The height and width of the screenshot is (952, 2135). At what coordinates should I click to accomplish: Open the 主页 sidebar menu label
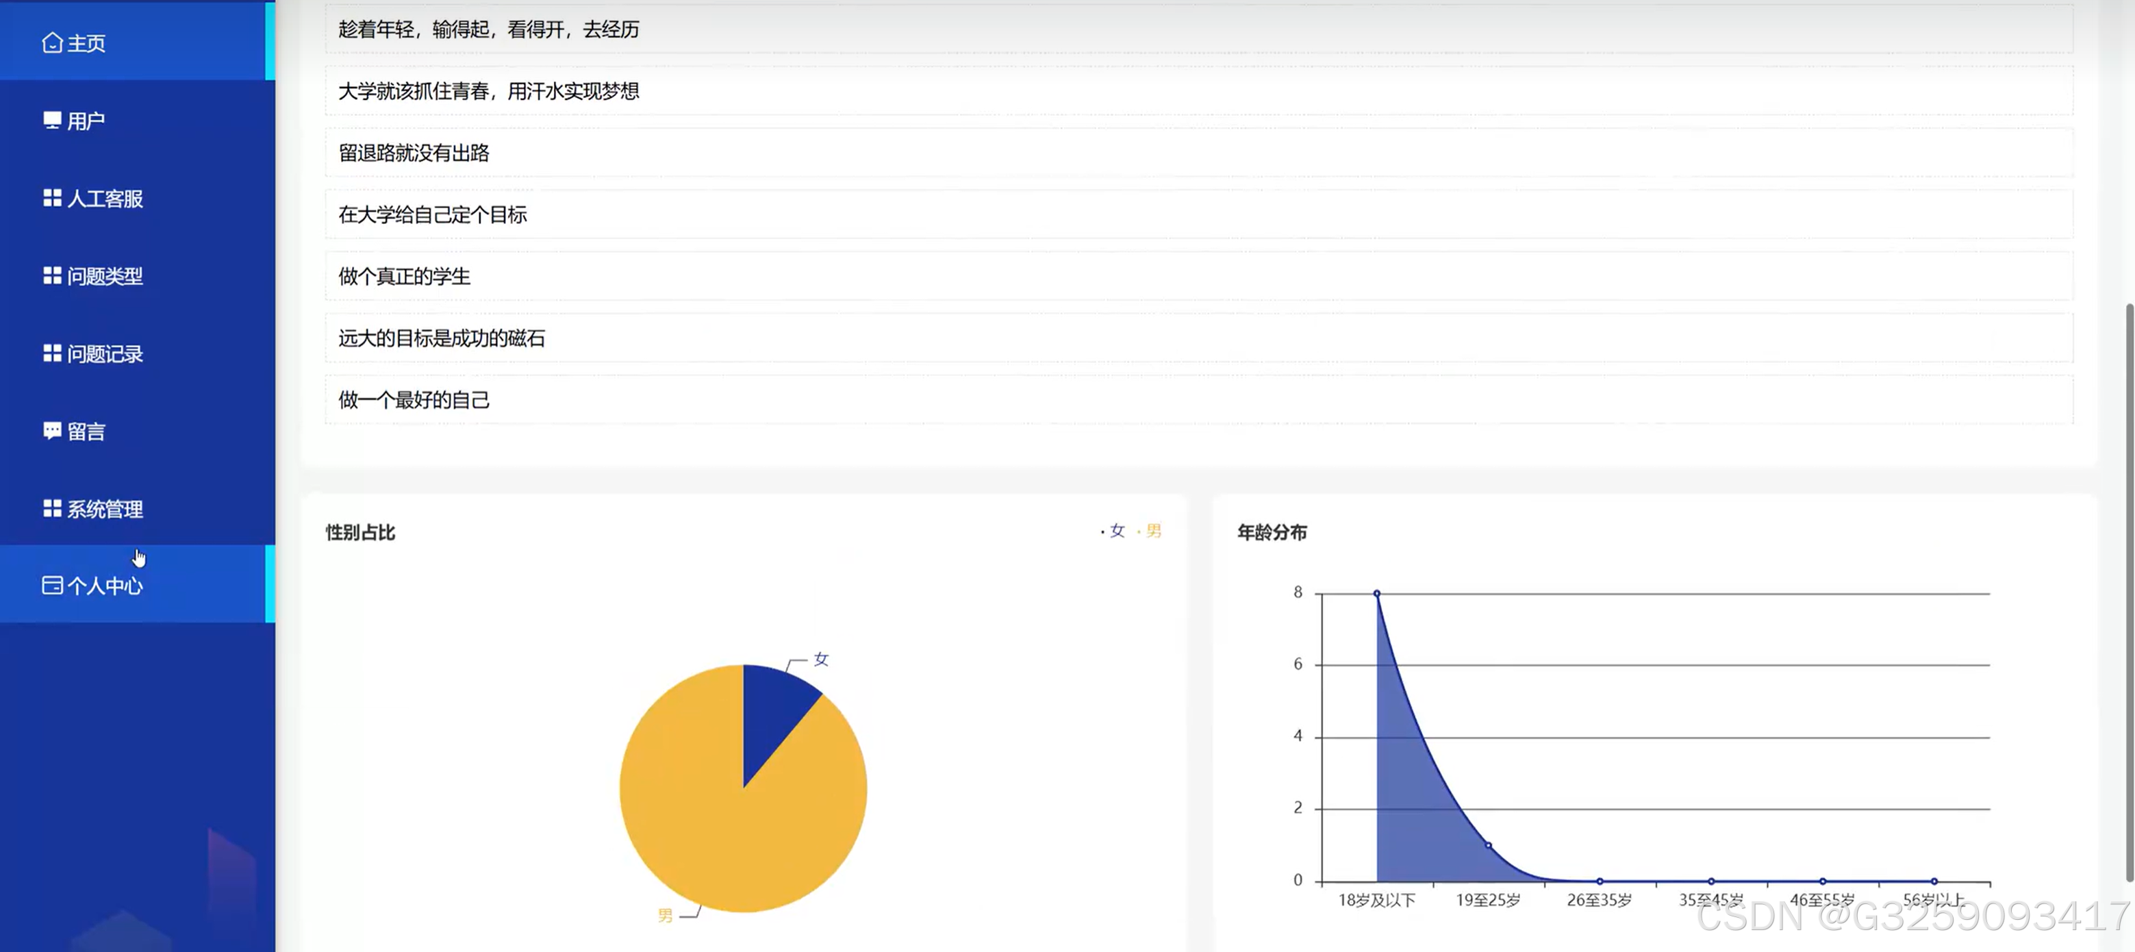click(x=86, y=43)
